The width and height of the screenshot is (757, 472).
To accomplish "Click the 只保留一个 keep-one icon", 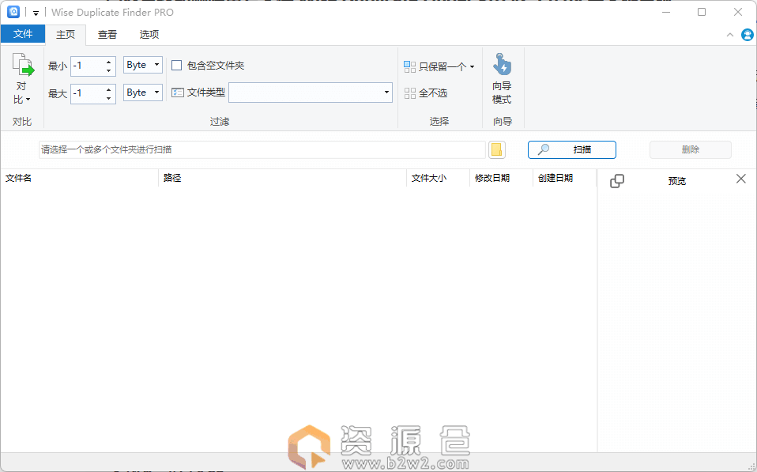I will (409, 66).
